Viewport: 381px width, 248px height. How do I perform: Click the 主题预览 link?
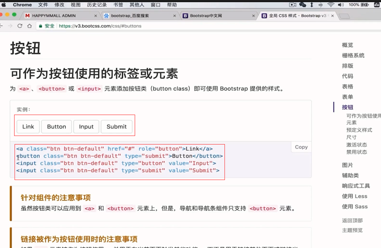pyautogui.click(x=352, y=230)
